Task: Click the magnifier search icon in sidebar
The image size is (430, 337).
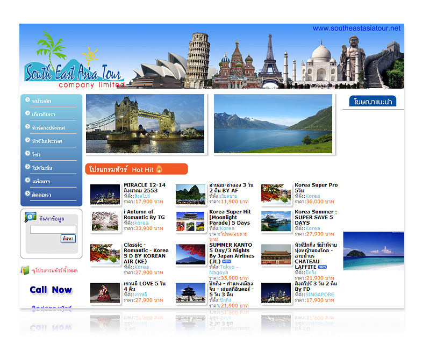Action: coord(30,217)
